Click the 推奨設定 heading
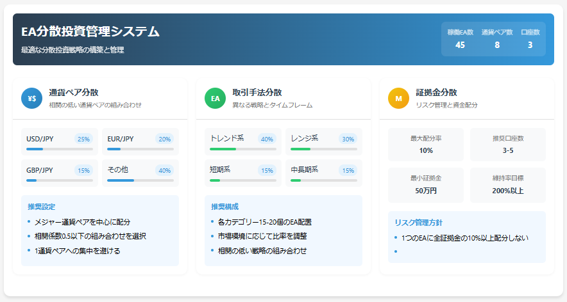 point(42,207)
